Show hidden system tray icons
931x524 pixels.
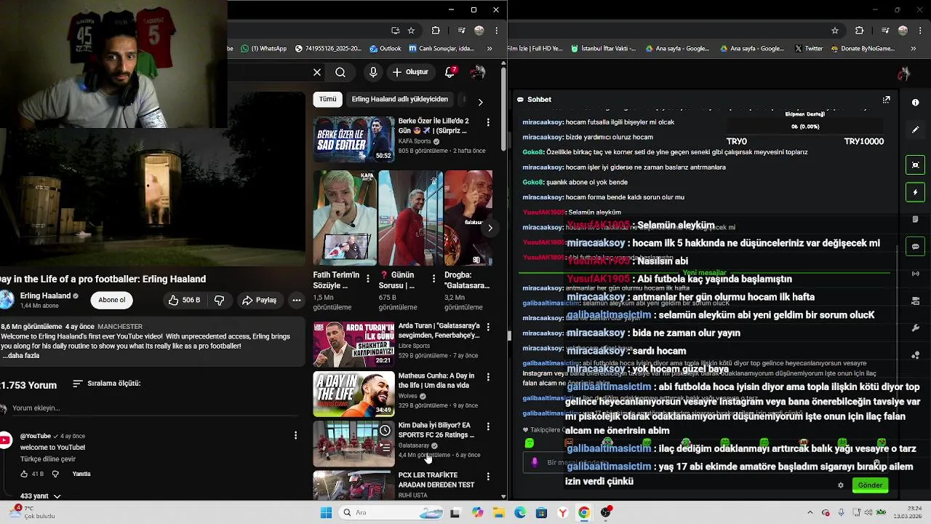[x=811, y=512]
